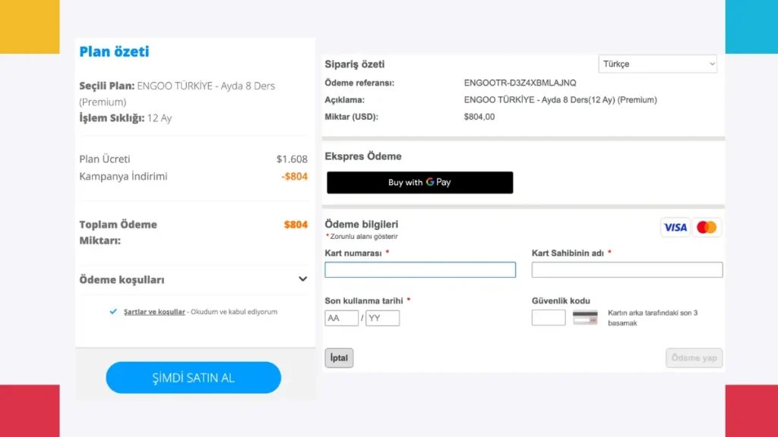
Task: Click the YY expiry year field
Action: tap(383, 318)
